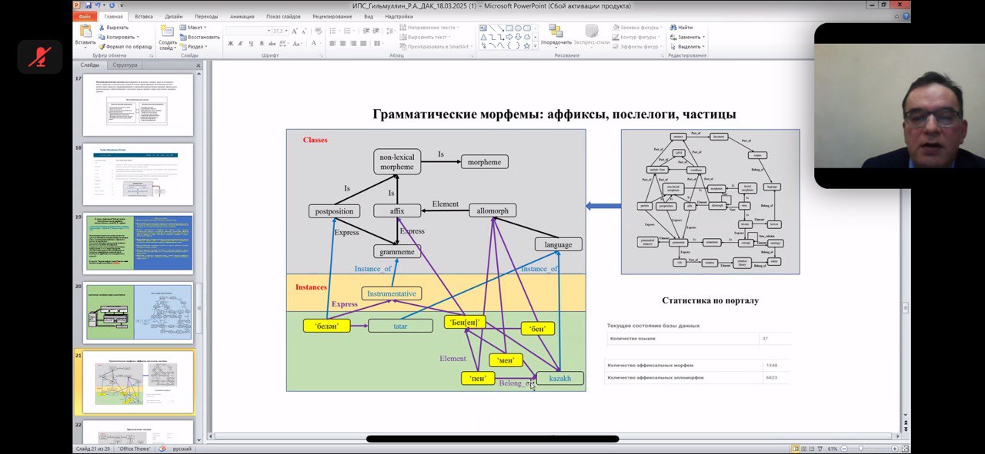Open the Select (Выделить) dropdown
This screenshot has width=985, height=454.
[x=687, y=47]
